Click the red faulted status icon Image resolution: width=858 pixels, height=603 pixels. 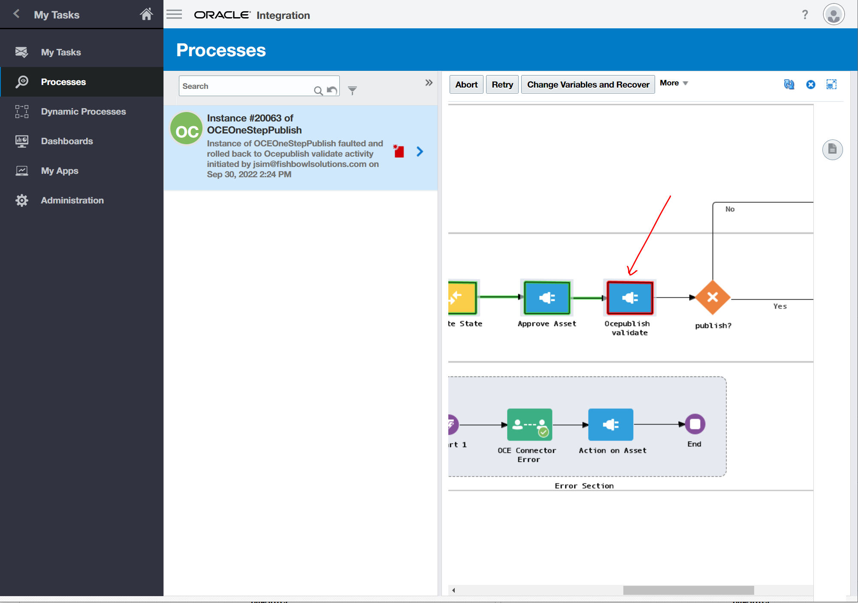[x=399, y=151]
